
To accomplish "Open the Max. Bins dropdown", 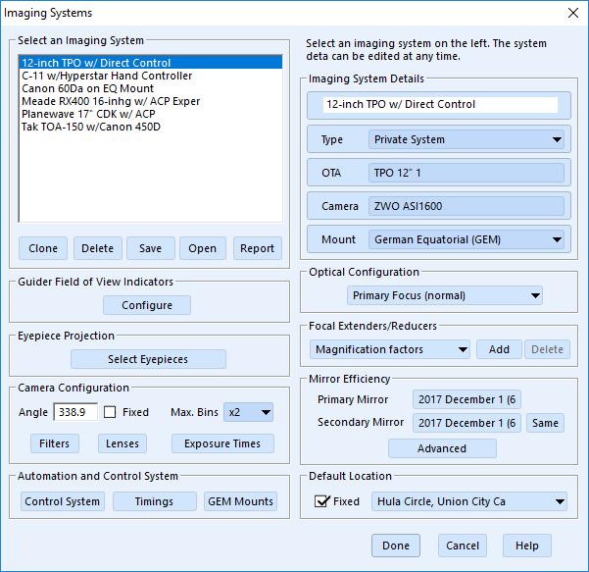I will pyautogui.click(x=248, y=412).
